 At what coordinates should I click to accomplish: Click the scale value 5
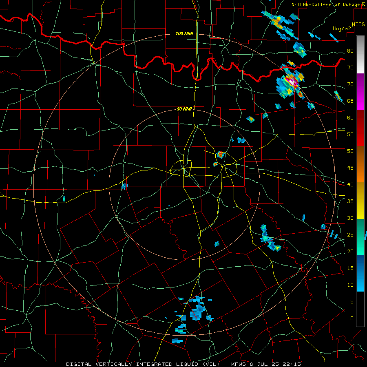352,301
